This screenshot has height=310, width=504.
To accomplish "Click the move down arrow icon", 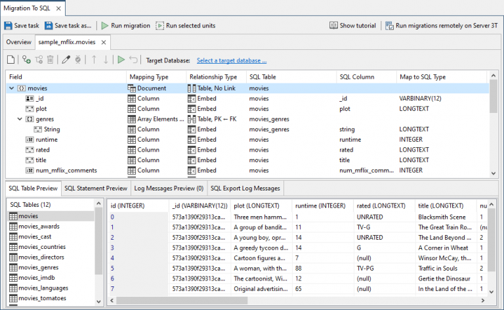I will point(106,60).
